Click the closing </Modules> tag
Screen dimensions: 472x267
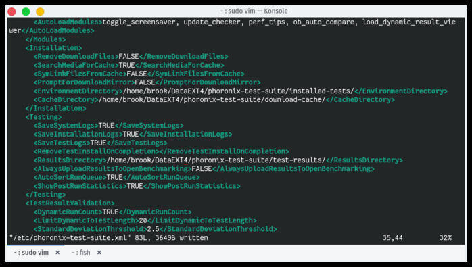click(x=45, y=39)
